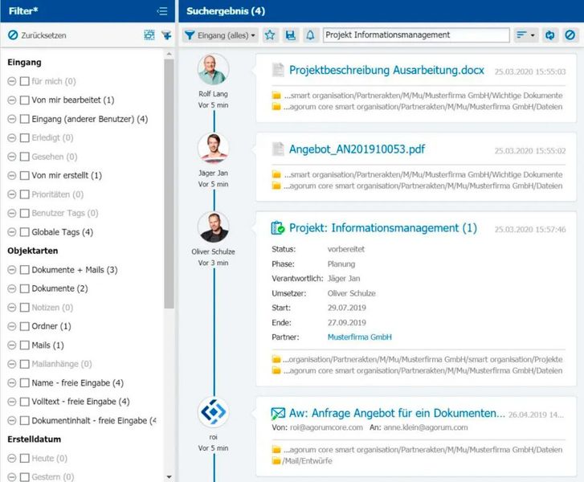This screenshot has height=482, width=584.
Task: Click the 'Suchergebnis (4)' panel title
Action: click(x=226, y=11)
